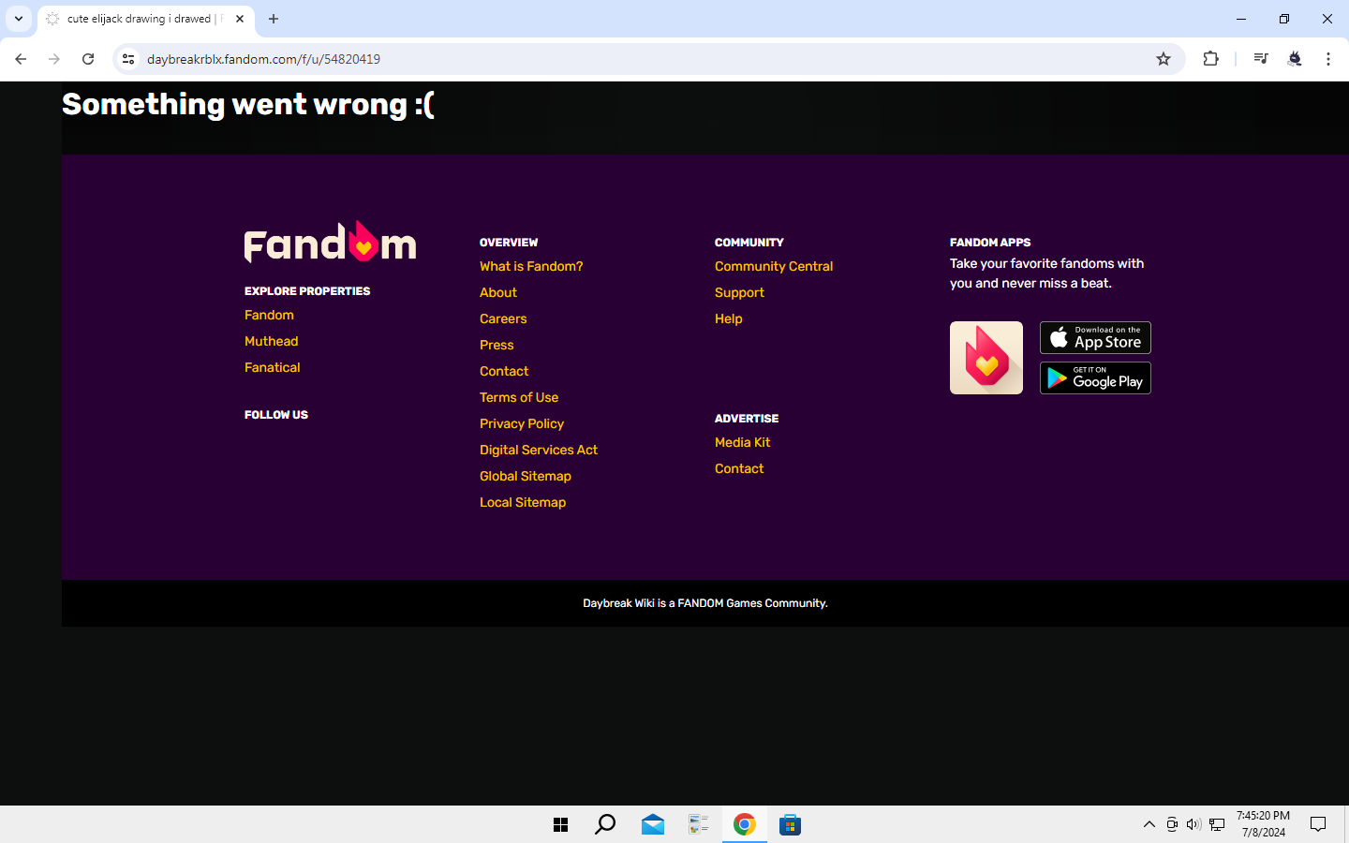Open the Mail app from the taskbar
This screenshot has width=1349, height=843.
652,824
